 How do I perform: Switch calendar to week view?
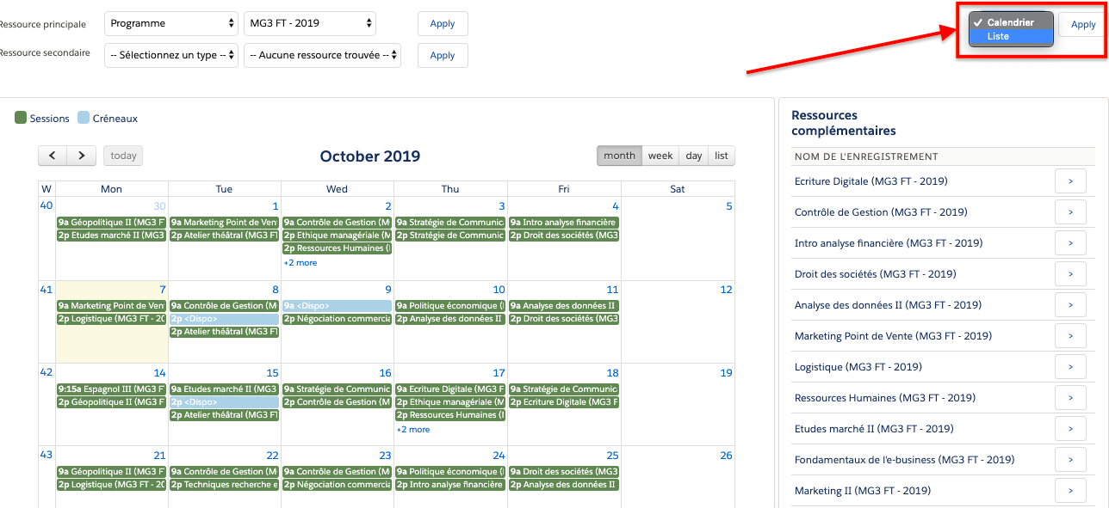click(660, 156)
